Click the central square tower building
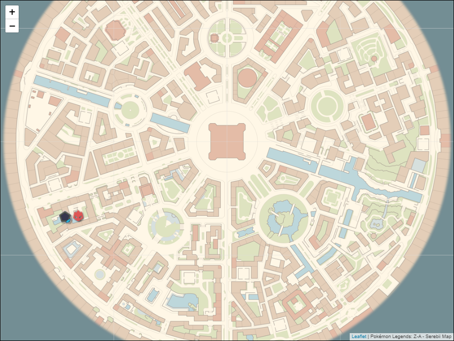Screen dimensions: 454x341 click(x=226, y=142)
